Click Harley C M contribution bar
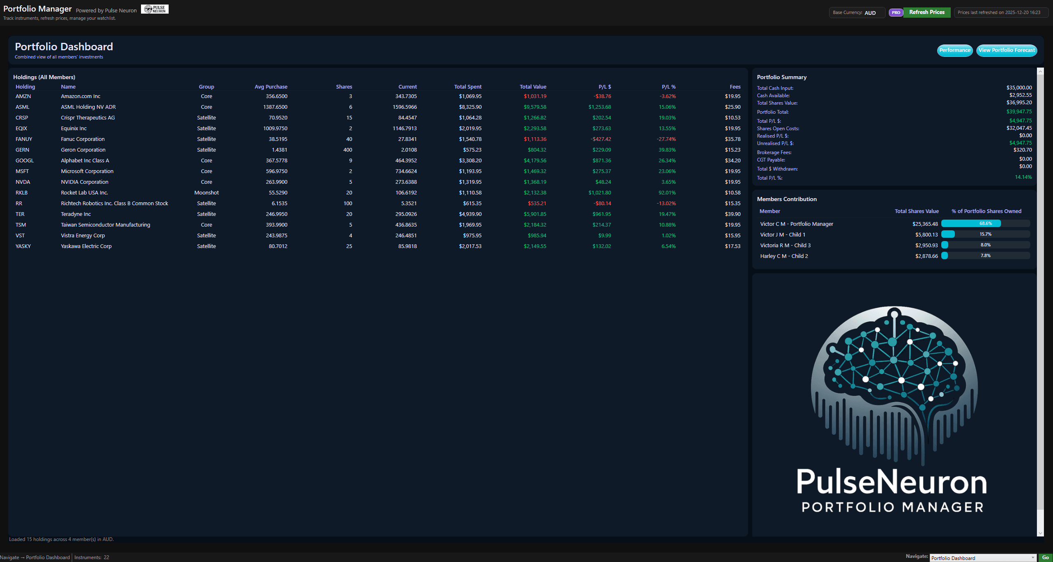Screen dimensions: 1053x562 (x=985, y=255)
